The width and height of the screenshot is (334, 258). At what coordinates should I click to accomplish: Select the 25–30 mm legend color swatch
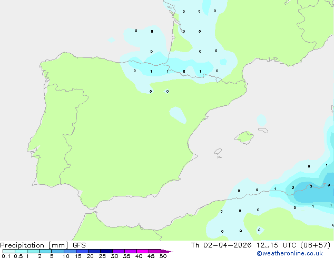pos(106,251)
